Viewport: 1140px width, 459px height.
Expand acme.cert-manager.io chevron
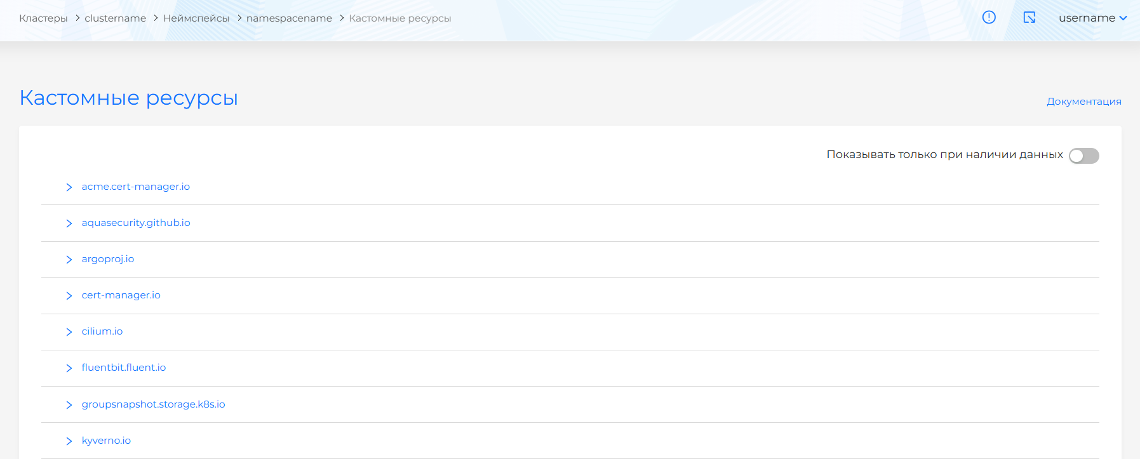pos(69,187)
